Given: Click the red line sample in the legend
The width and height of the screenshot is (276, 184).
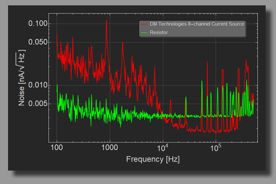Looking at the screenshot, I should (x=145, y=24).
